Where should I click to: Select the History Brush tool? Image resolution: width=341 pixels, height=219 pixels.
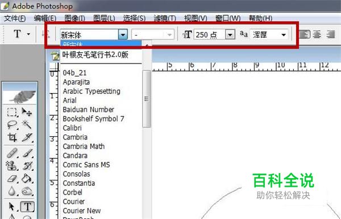(27, 166)
